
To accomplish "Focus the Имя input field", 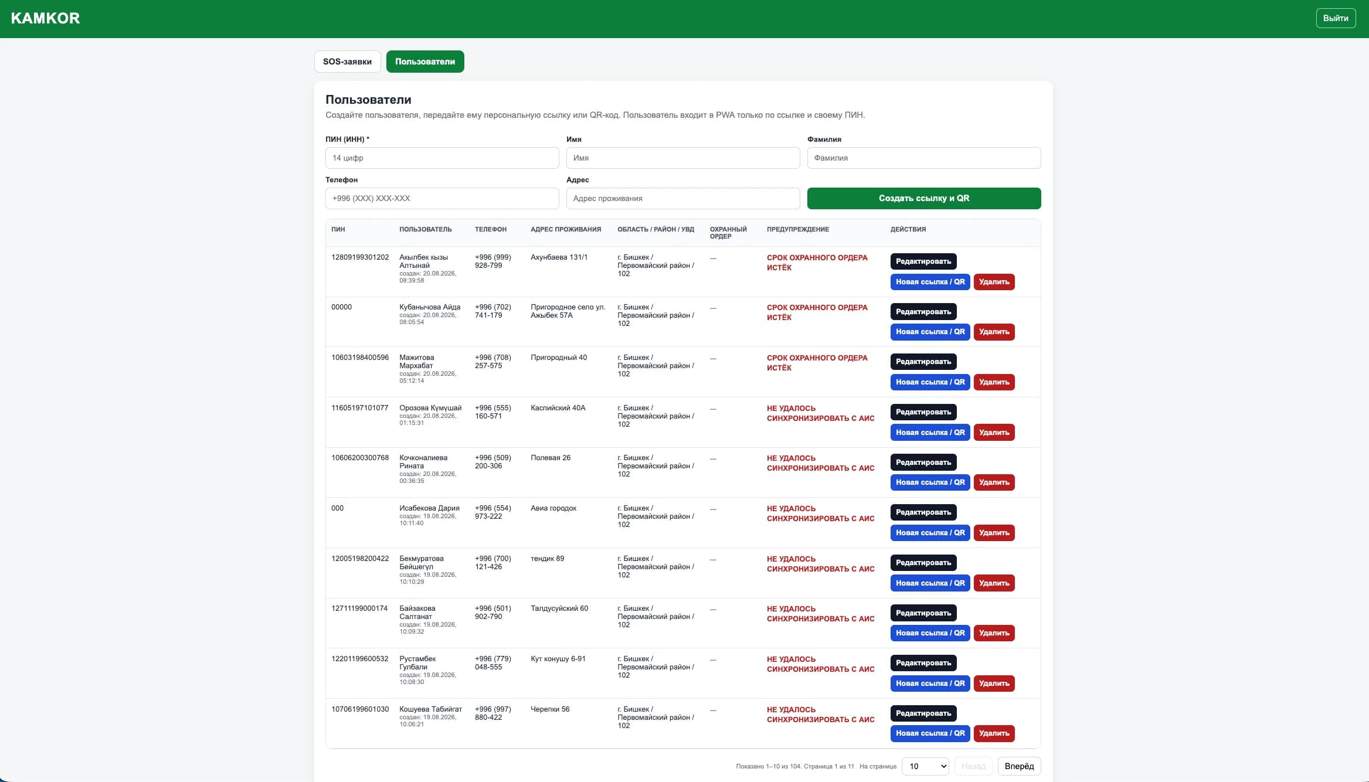I will pos(683,158).
